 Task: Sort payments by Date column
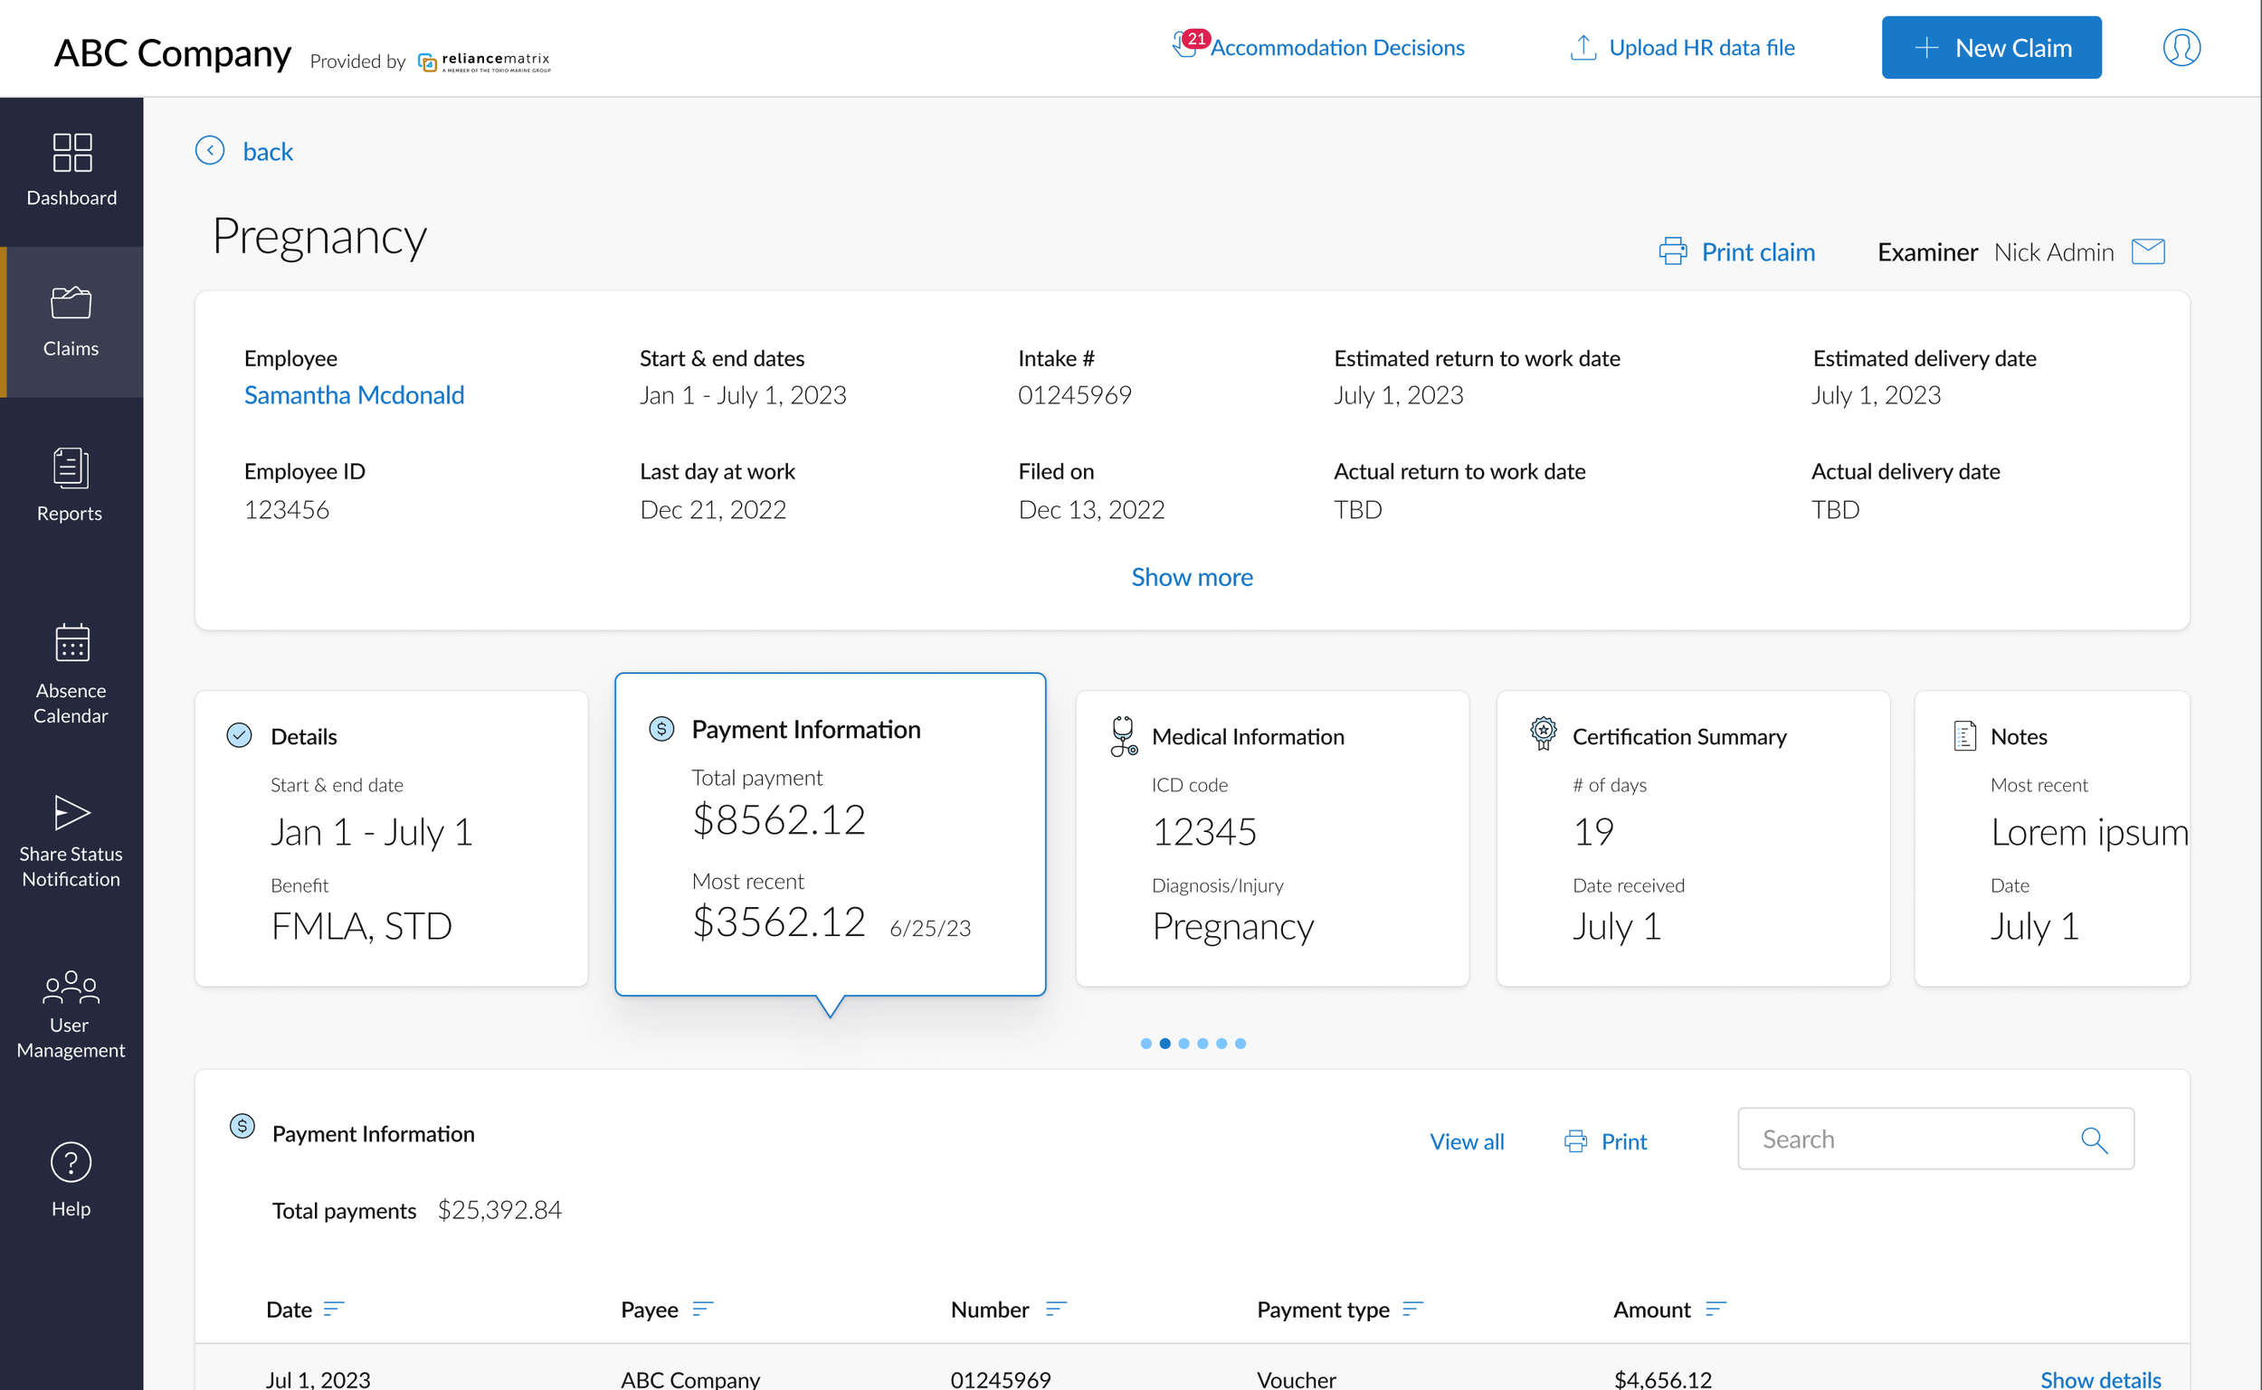click(334, 1310)
